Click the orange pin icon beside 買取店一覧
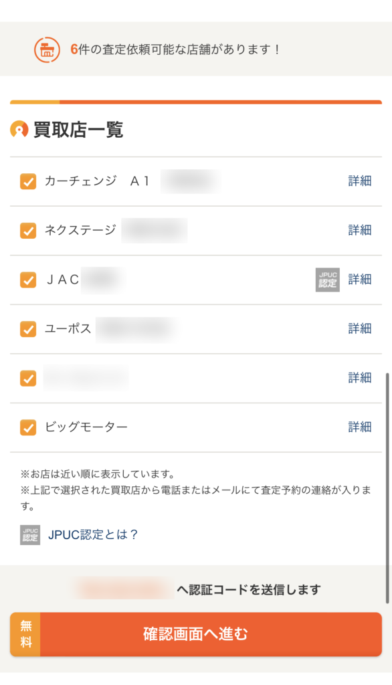This screenshot has width=392, height=685. point(19,129)
